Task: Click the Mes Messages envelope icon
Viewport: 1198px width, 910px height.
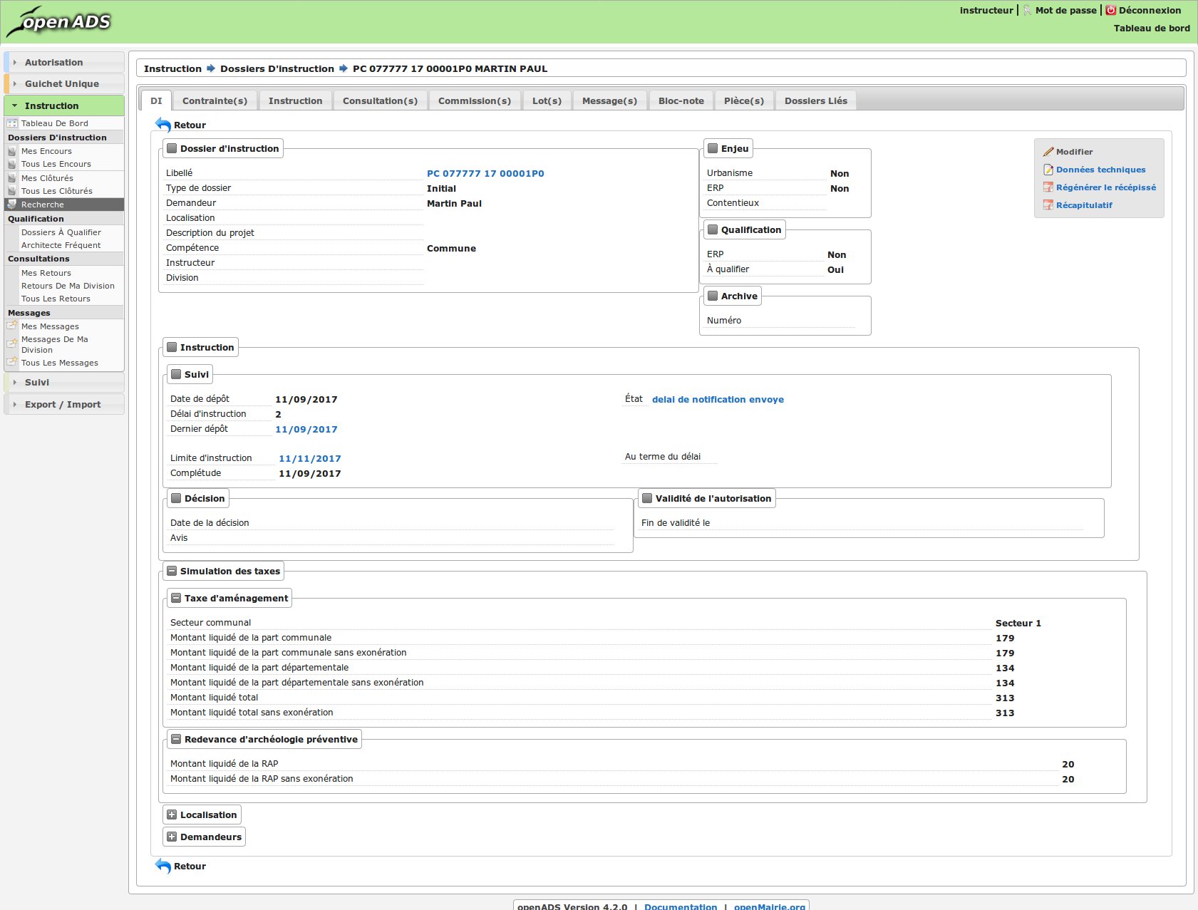Action: (x=12, y=326)
